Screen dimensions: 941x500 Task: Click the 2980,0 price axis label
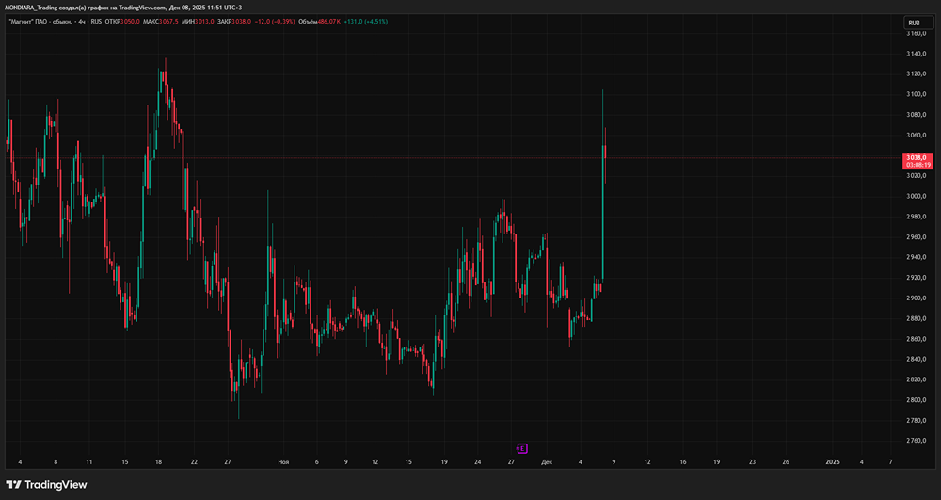pyautogui.click(x=917, y=217)
